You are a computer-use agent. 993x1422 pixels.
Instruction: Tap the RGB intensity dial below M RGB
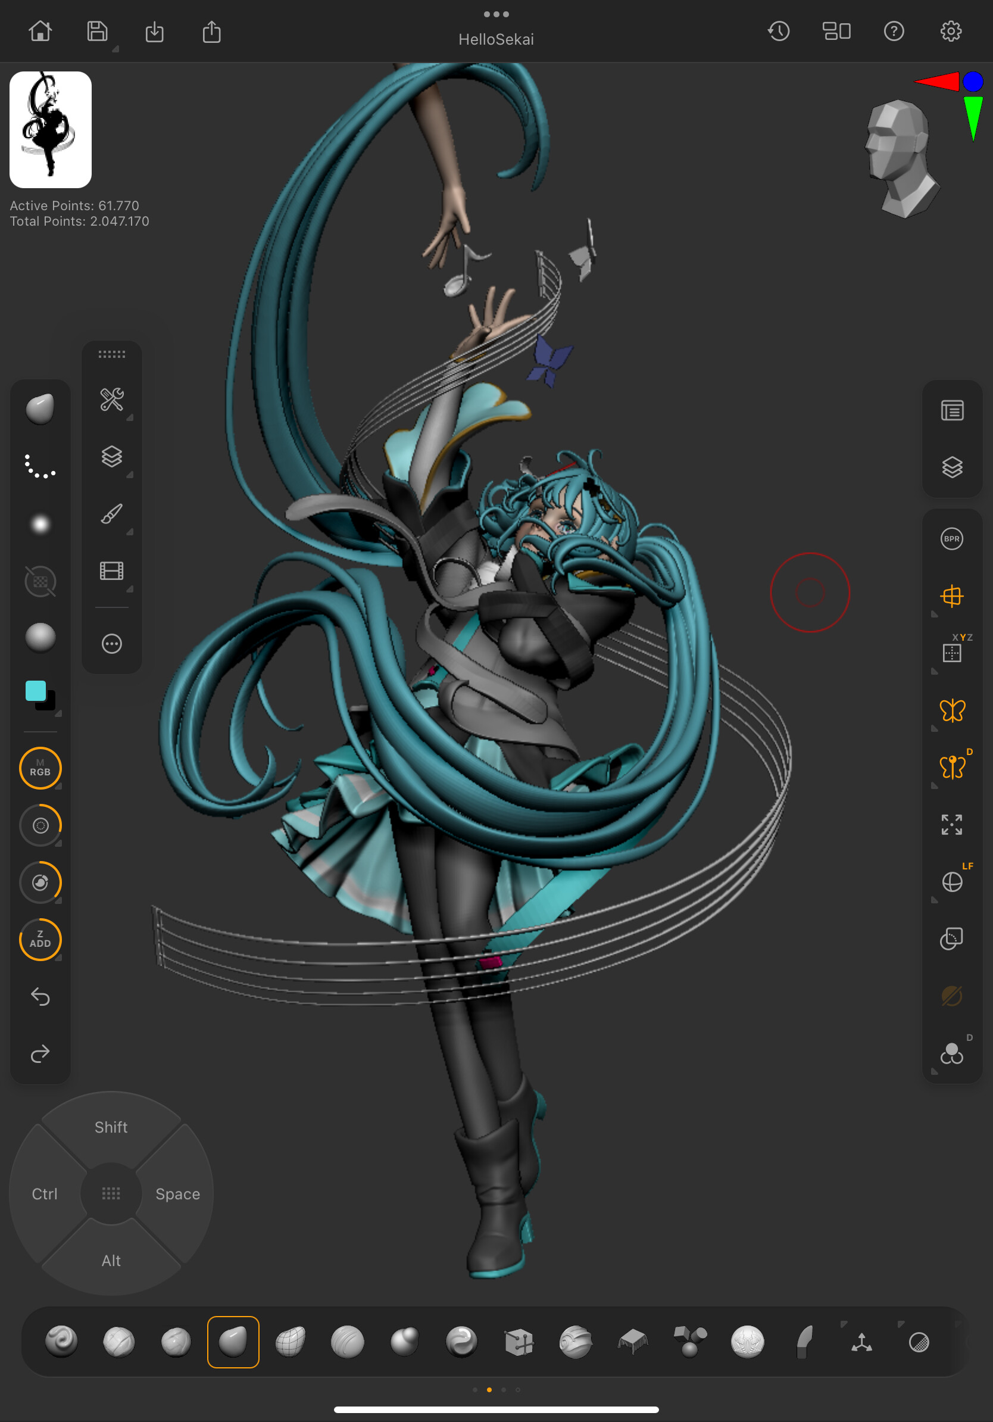coord(40,825)
